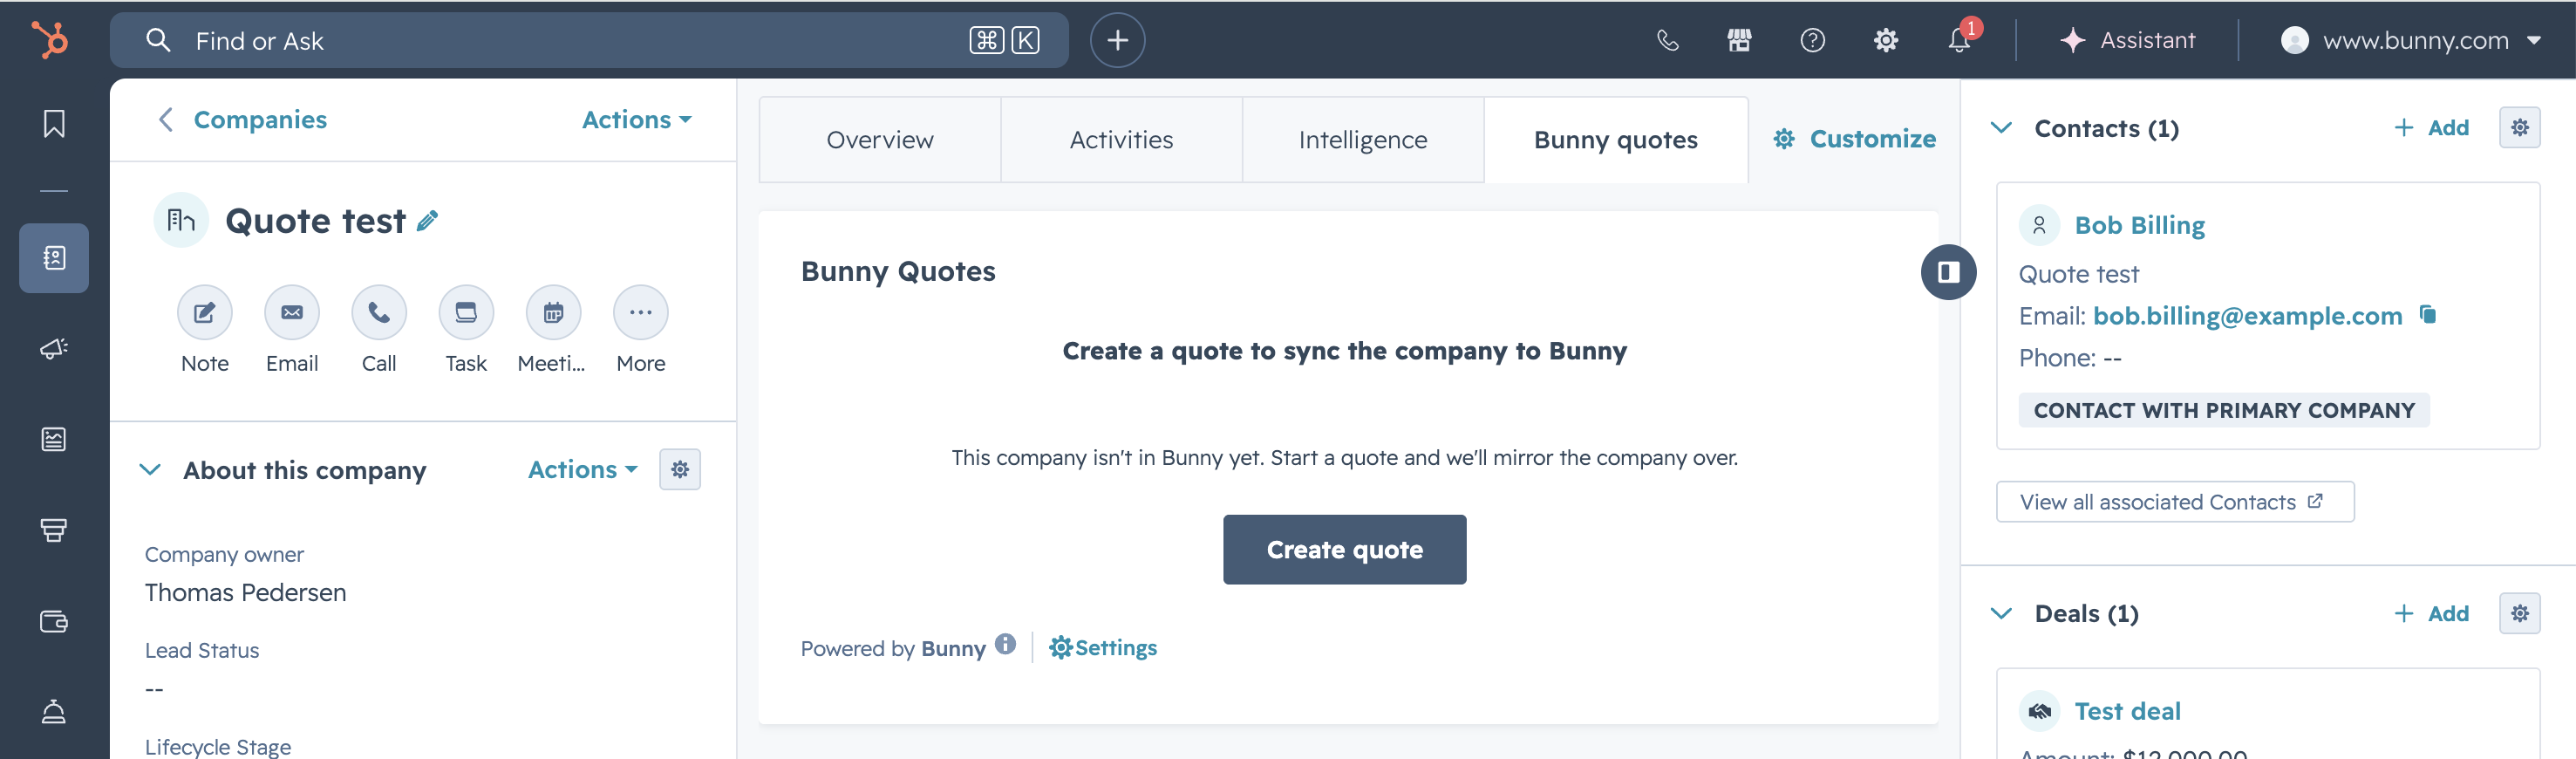Switch to the Activities tab
Viewport: 2576px width, 759px height.
tap(1121, 140)
